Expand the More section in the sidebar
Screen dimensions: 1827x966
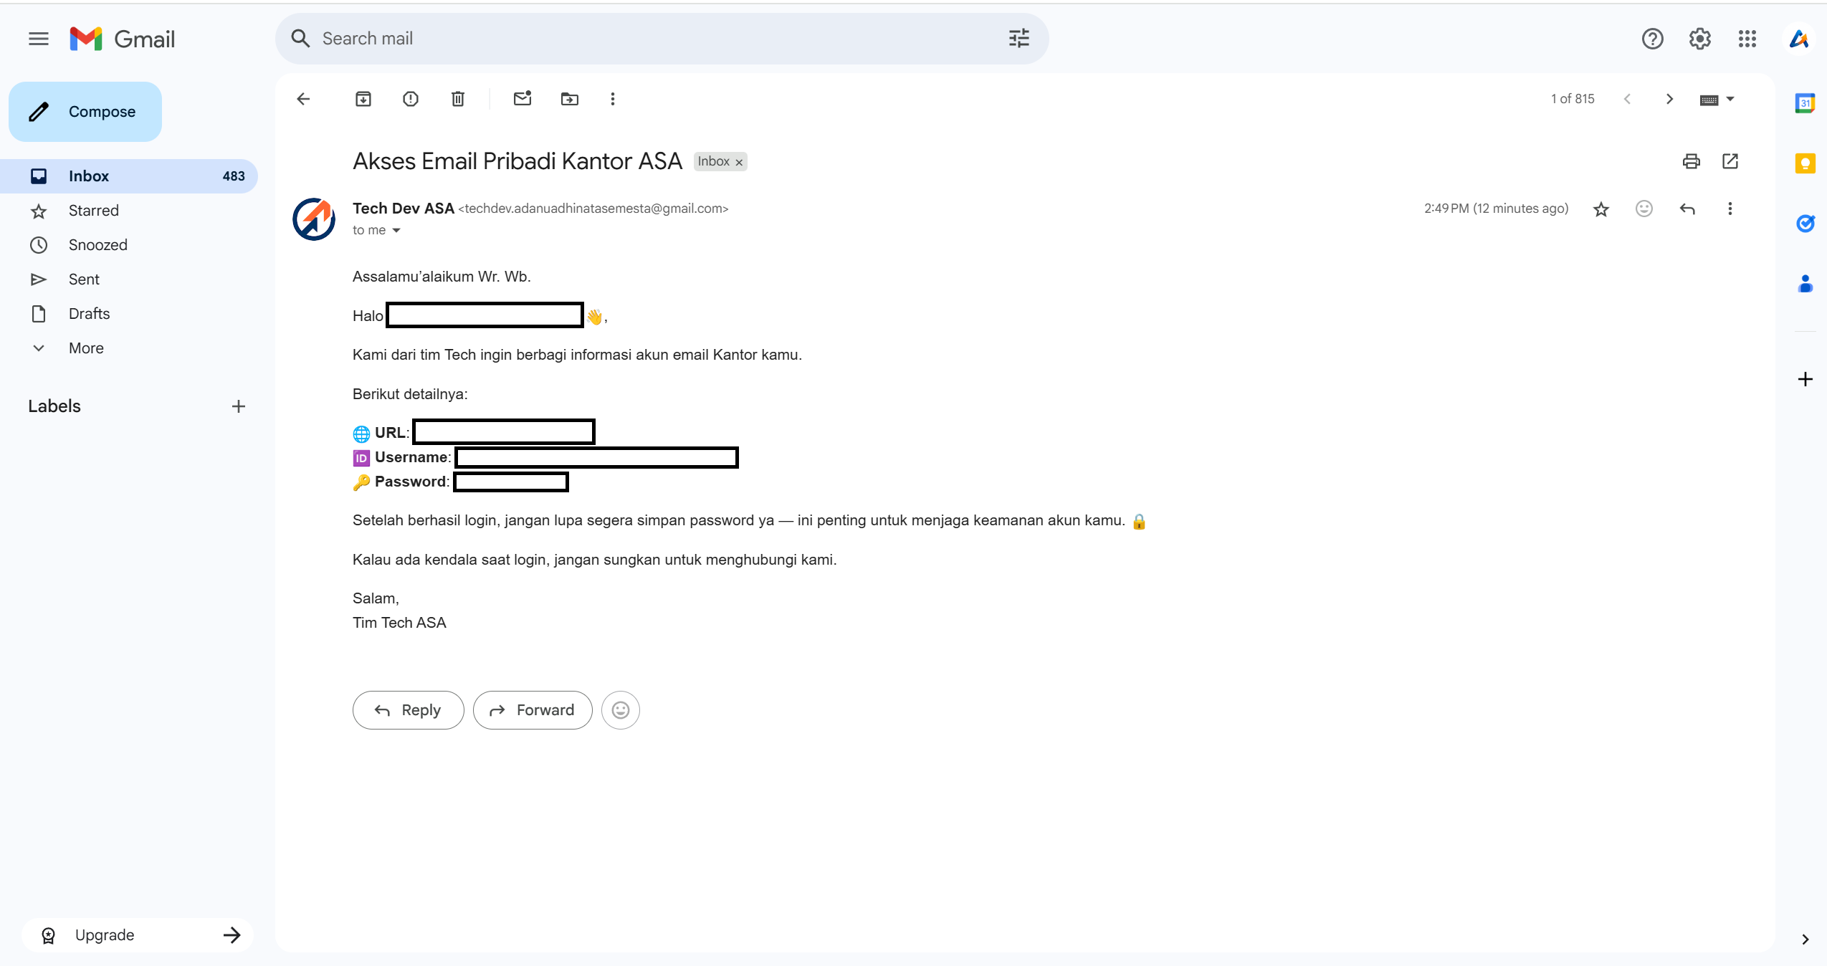pos(86,348)
